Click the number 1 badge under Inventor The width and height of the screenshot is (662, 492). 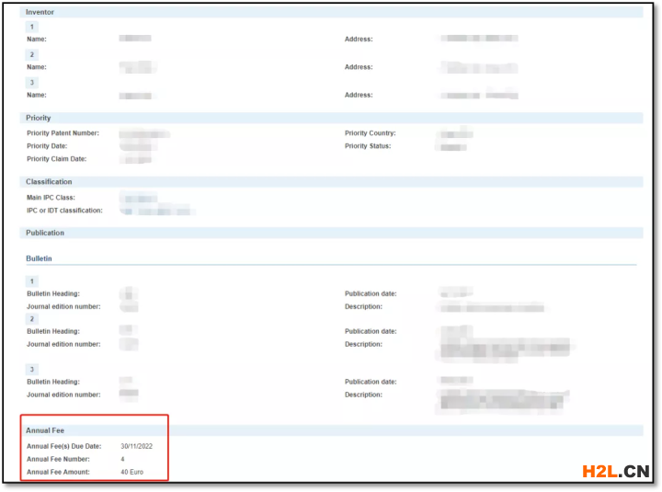pos(32,27)
